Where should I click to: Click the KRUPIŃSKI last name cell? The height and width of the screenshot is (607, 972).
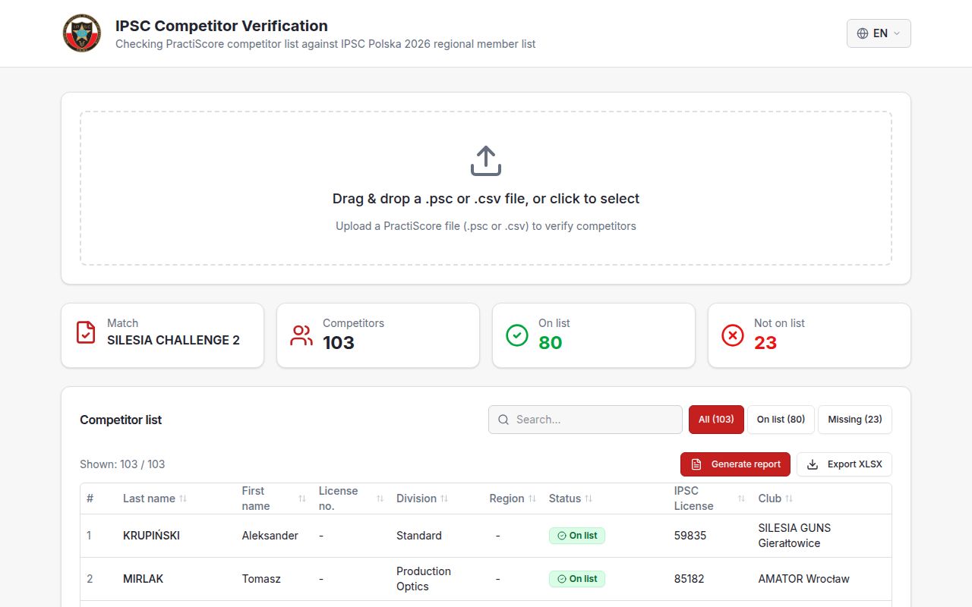pyautogui.click(x=151, y=536)
